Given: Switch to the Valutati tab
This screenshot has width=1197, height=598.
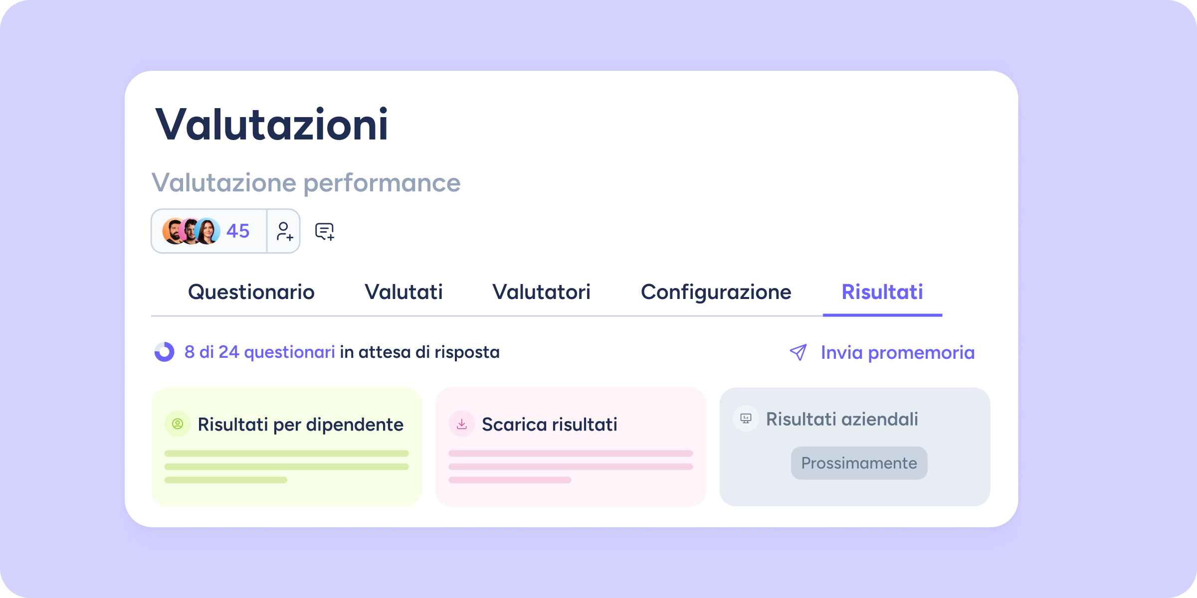Looking at the screenshot, I should point(403,292).
